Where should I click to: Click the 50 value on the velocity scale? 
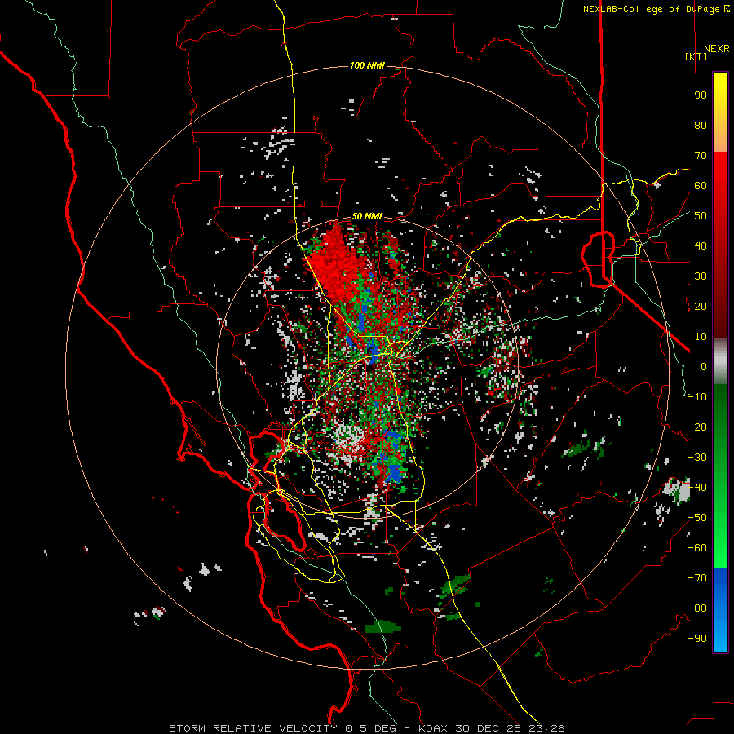(x=701, y=216)
